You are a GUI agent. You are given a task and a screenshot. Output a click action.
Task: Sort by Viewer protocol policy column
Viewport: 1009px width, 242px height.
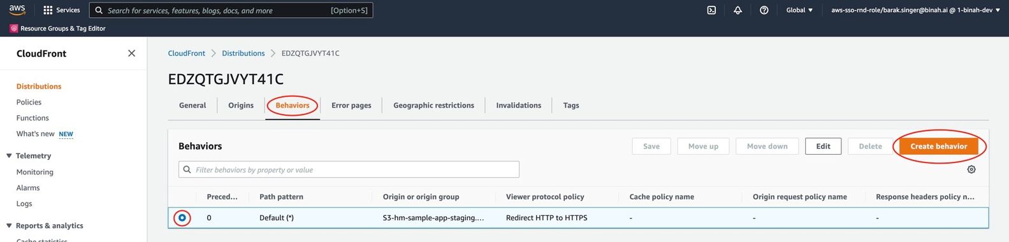coord(545,197)
